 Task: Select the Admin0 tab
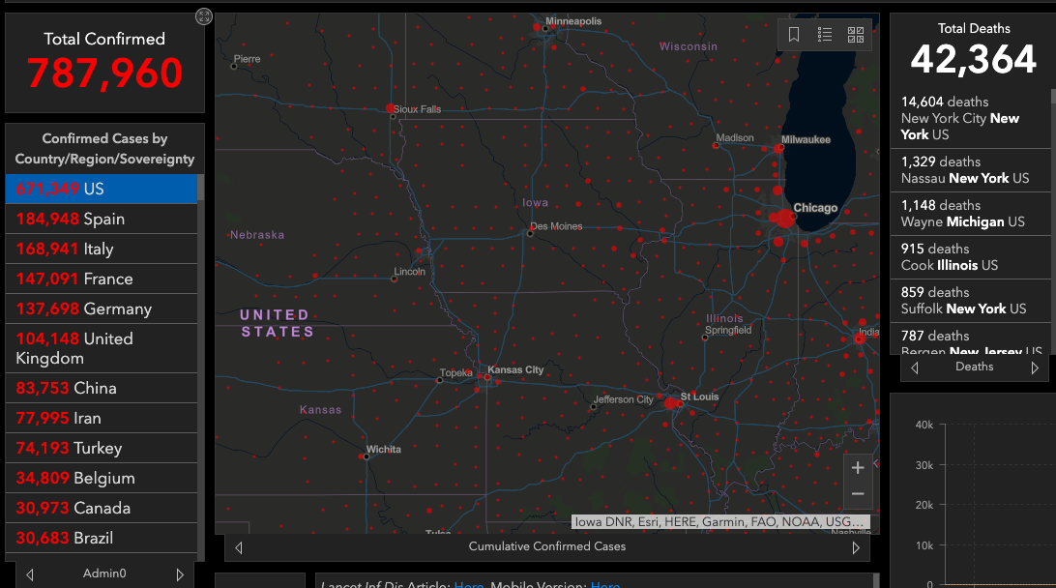[x=104, y=573]
